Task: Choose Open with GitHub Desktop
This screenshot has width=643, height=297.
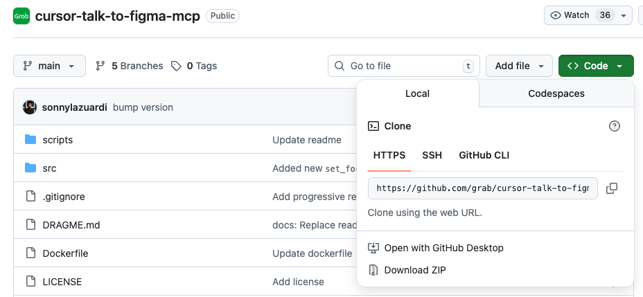Action: pyautogui.click(x=443, y=248)
